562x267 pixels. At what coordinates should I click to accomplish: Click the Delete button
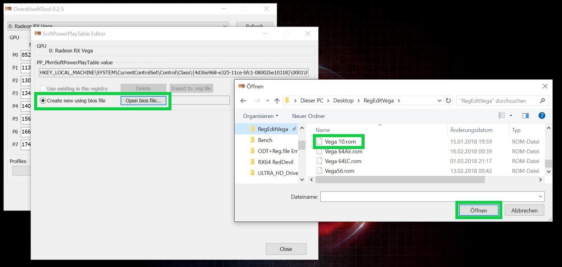pyautogui.click(x=143, y=88)
